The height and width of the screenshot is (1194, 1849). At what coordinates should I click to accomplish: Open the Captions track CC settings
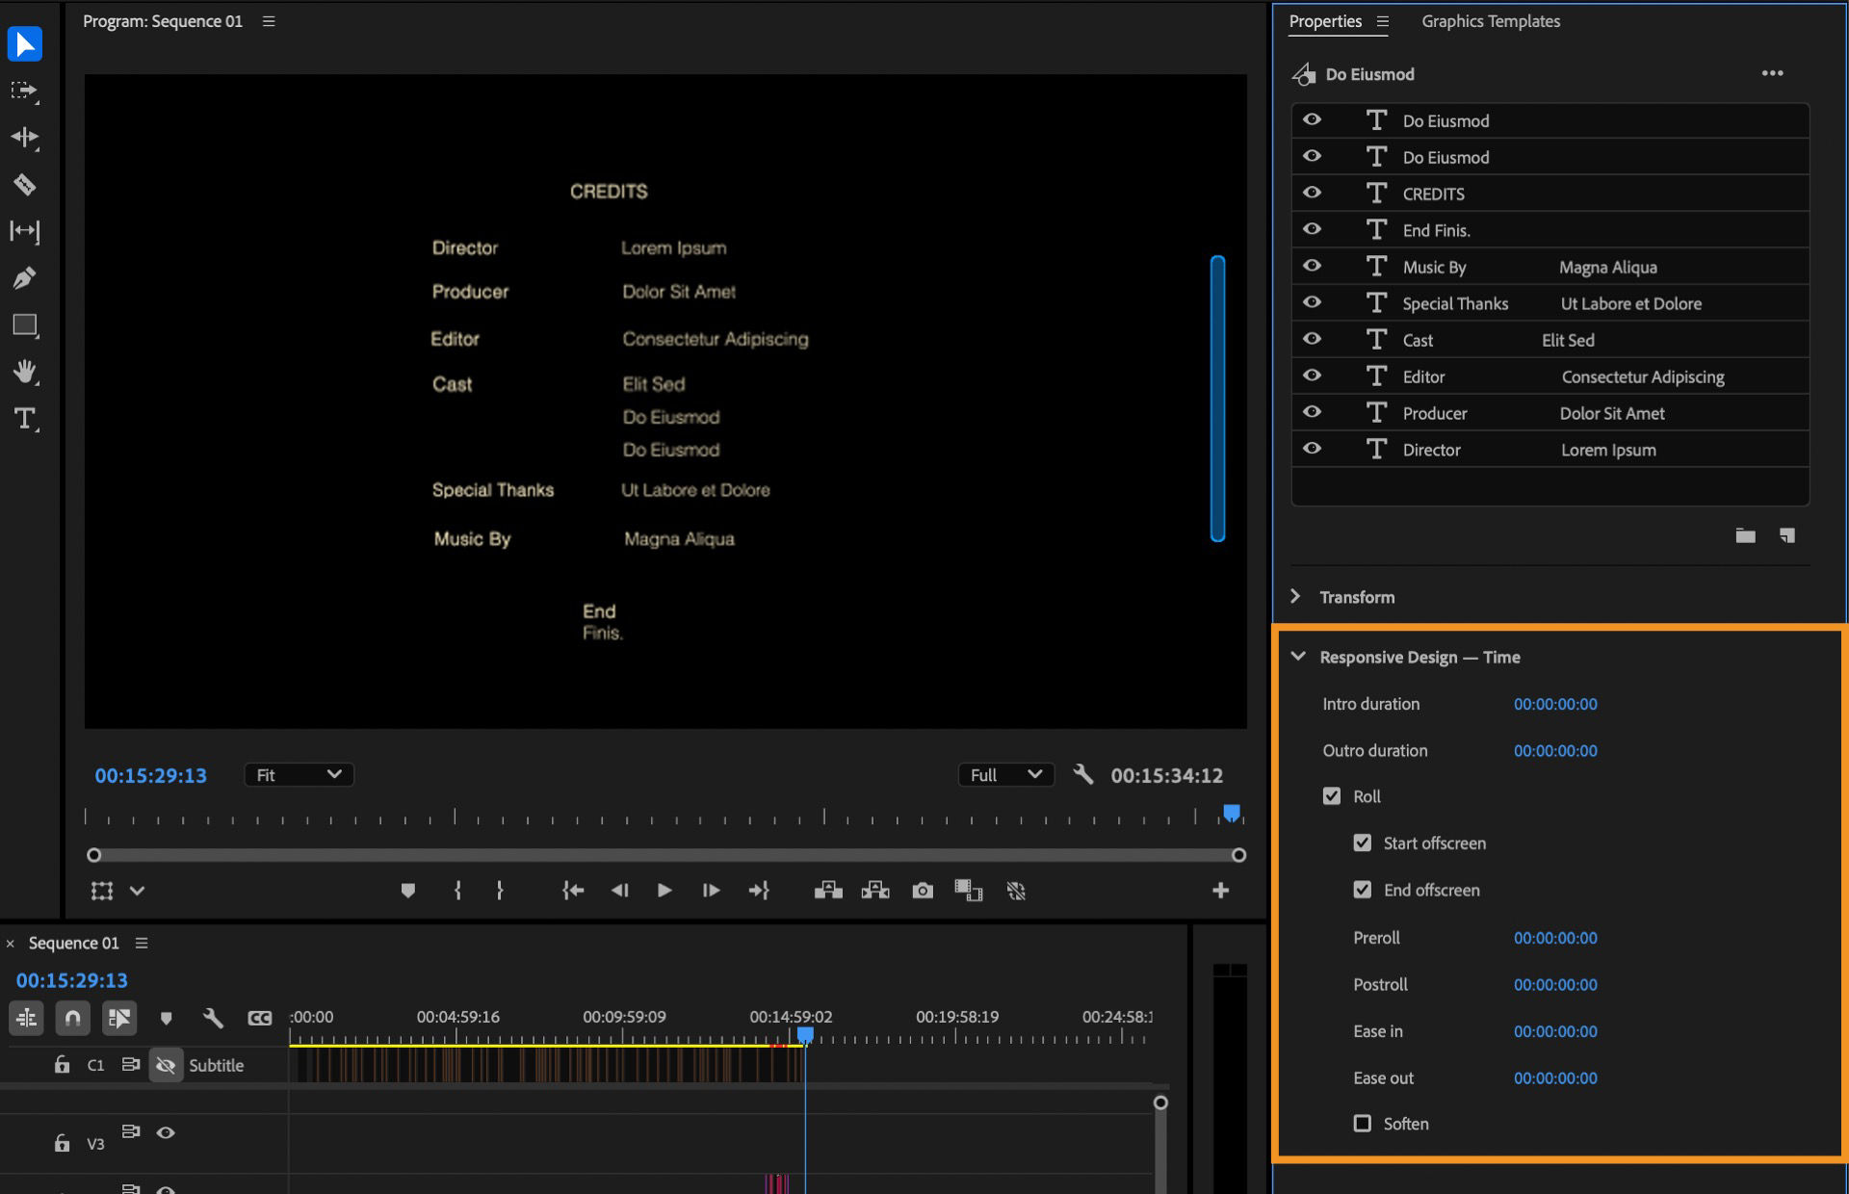(259, 1018)
